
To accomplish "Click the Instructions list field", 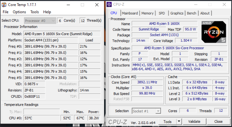I will pyautogui.click(x=180, y=67).
